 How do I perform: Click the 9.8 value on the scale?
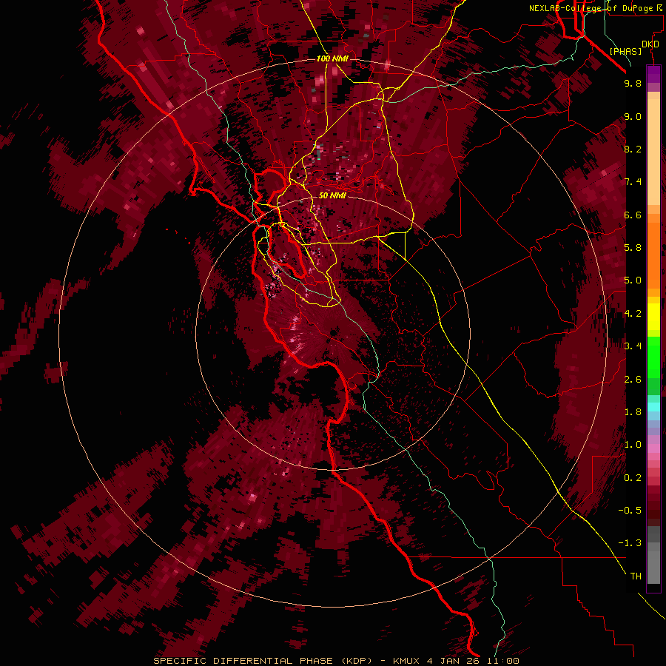(x=633, y=84)
